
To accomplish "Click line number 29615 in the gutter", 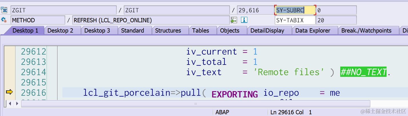I will [x=33, y=82].
